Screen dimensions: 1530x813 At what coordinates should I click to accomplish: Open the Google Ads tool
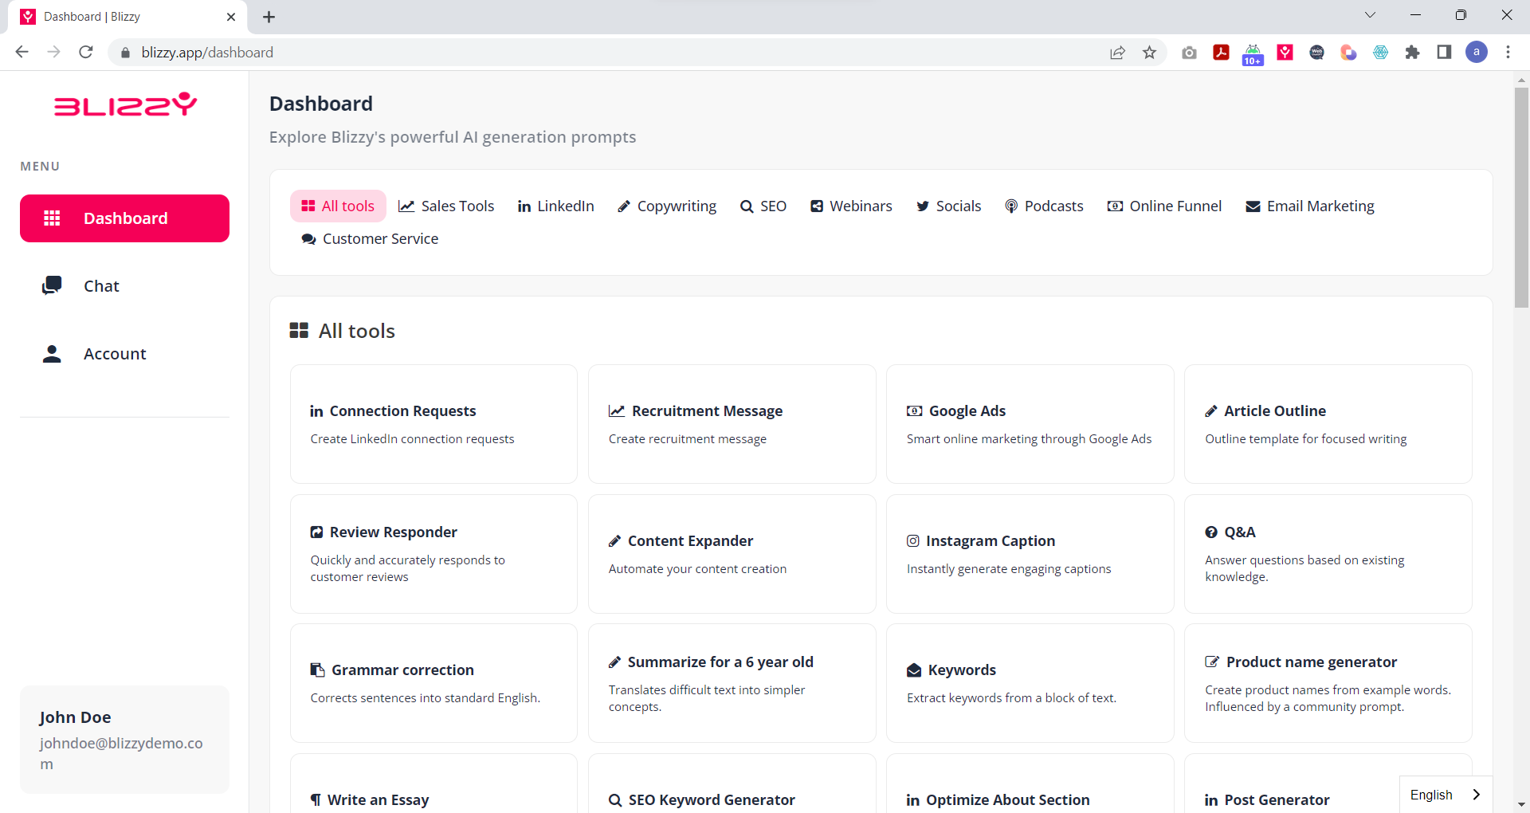coord(1030,424)
